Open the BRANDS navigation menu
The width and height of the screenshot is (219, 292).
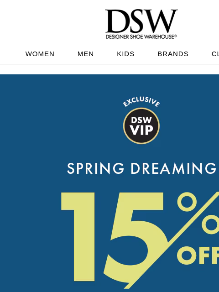(173, 54)
